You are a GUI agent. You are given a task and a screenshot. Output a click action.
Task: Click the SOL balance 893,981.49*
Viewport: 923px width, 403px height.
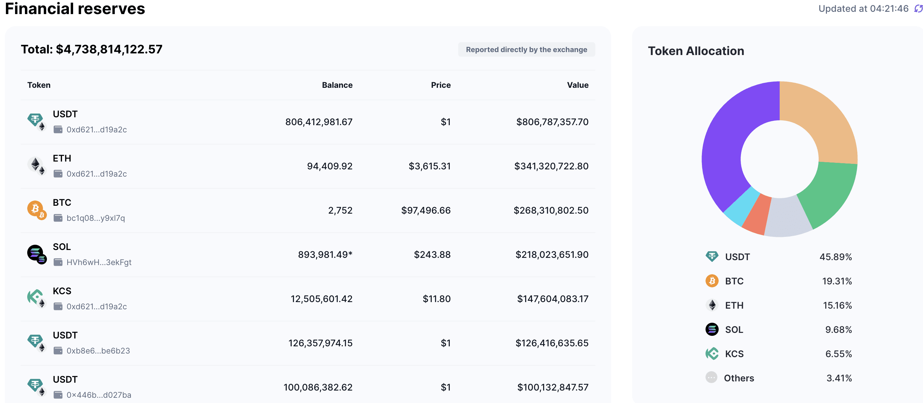click(x=325, y=255)
